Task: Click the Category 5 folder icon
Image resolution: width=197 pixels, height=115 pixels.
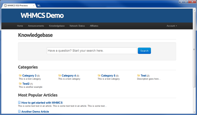Action: pyautogui.click(x=99, y=75)
